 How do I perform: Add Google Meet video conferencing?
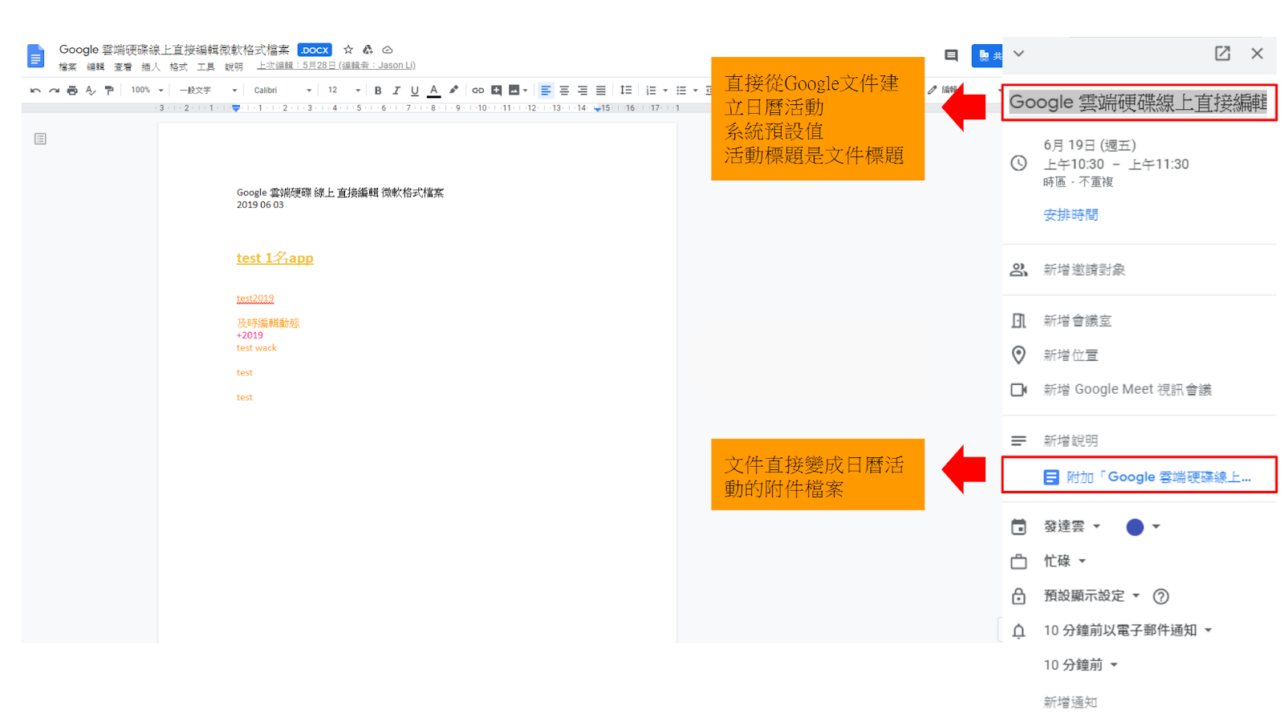tap(1127, 390)
